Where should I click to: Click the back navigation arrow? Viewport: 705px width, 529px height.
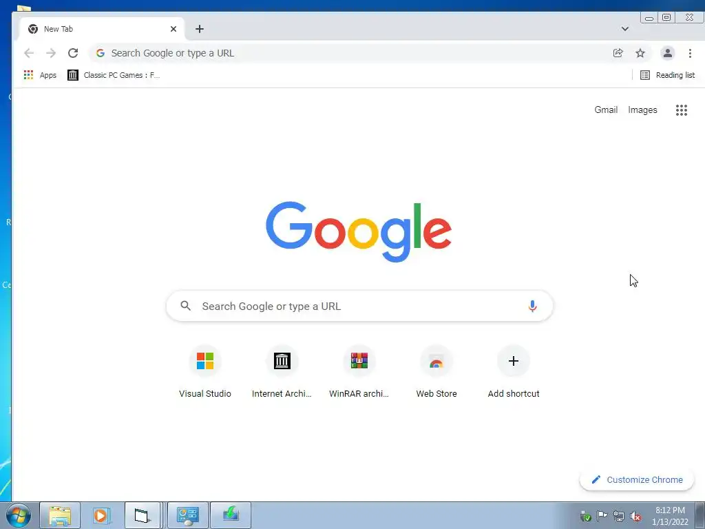(x=29, y=53)
